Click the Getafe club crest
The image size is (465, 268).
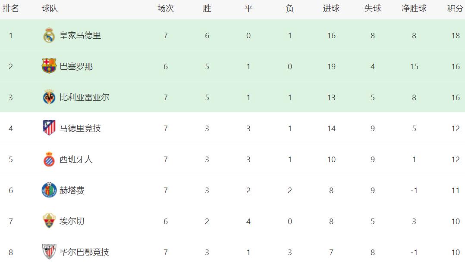click(49, 190)
